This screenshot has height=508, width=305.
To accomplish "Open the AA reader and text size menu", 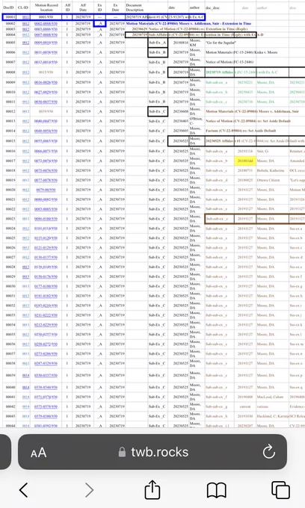I will point(39,452).
